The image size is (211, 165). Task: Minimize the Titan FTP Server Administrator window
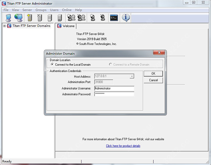(186, 2)
